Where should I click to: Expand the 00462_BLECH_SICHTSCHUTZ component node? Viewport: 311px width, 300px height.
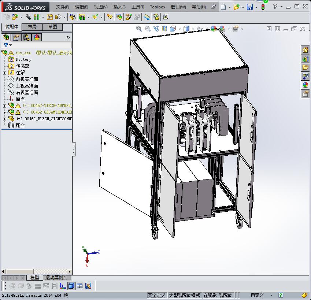[4, 119]
